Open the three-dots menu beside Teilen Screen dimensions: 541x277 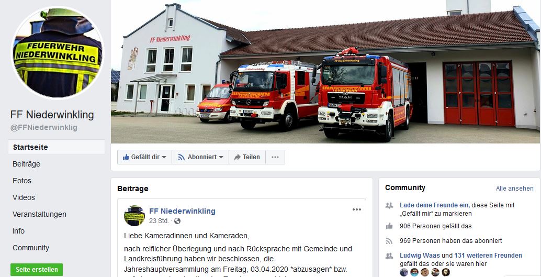(x=275, y=157)
